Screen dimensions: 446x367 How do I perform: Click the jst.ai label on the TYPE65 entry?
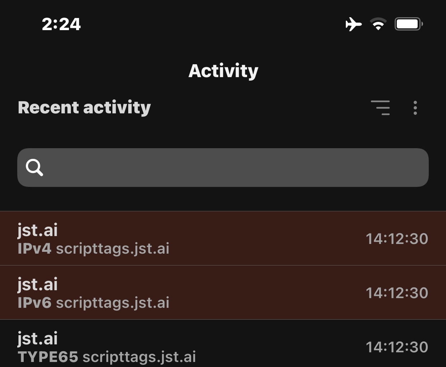[37, 338]
